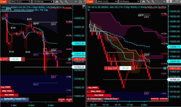
Task: Click second window tile icon in Renko toolbar
Action: pos(171,2)
